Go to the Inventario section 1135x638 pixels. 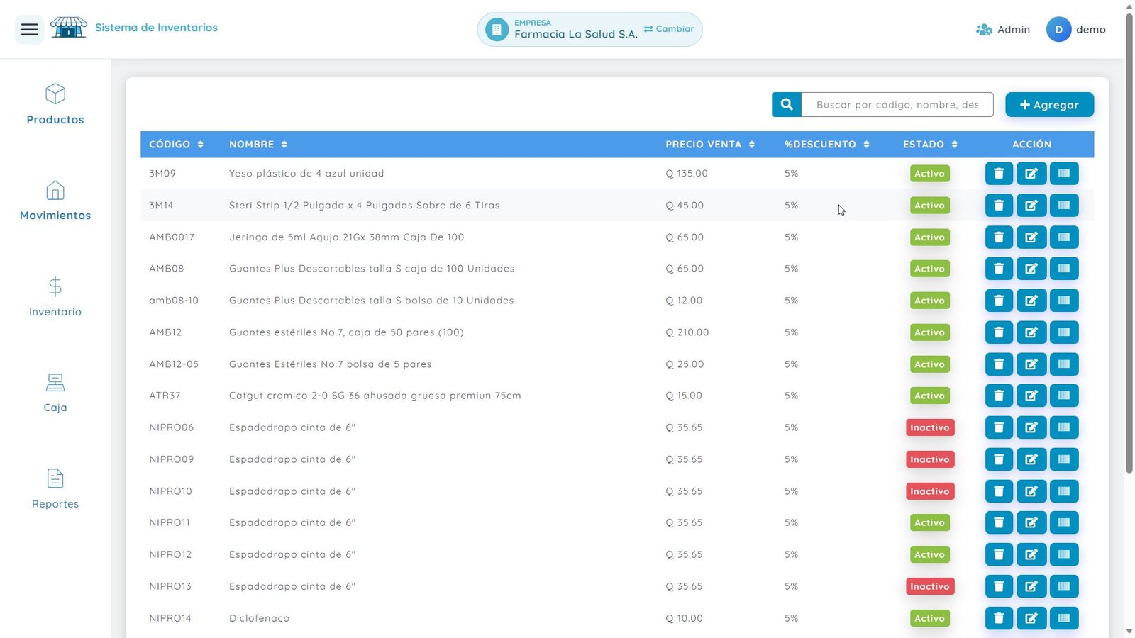pos(55,296)
